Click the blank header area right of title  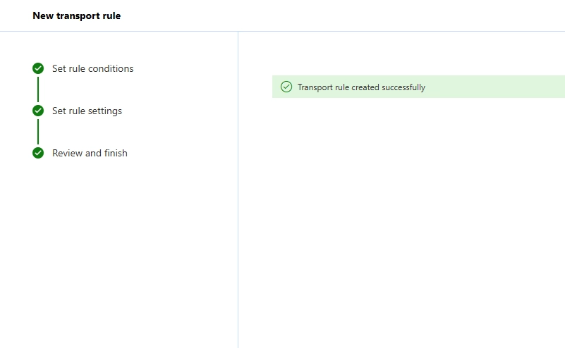coord(353,15)
